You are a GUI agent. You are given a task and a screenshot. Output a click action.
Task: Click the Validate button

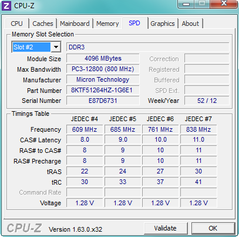pos(166,228)
